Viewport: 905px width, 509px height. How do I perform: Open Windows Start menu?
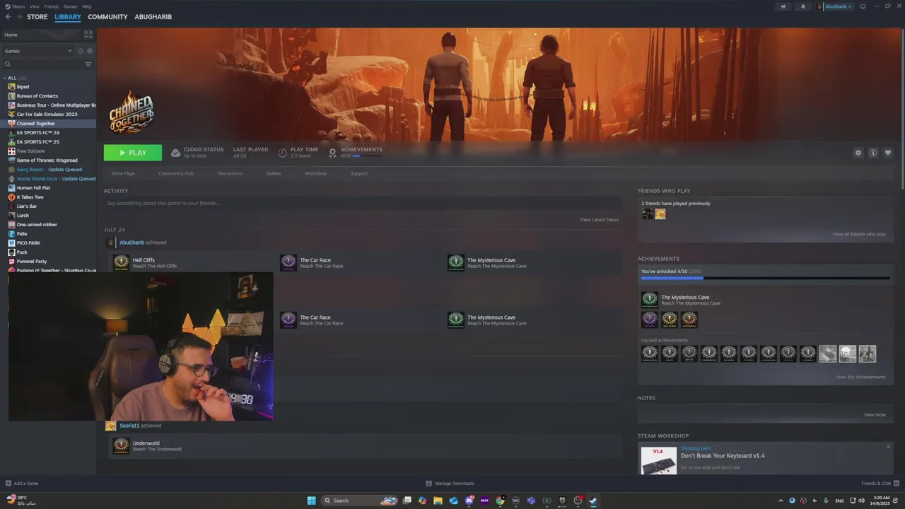pos(312,501)
